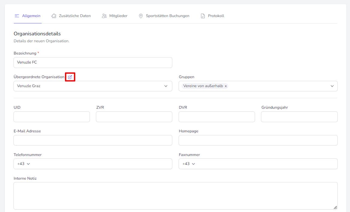350x212 pixels.
Task: Click the Allgemein lines icon
Action: 17,16
